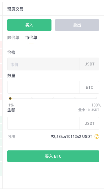Click the yellow transfer icon beside available balance
This screenshot has width=107, height=192.
(x=97, y=136)
